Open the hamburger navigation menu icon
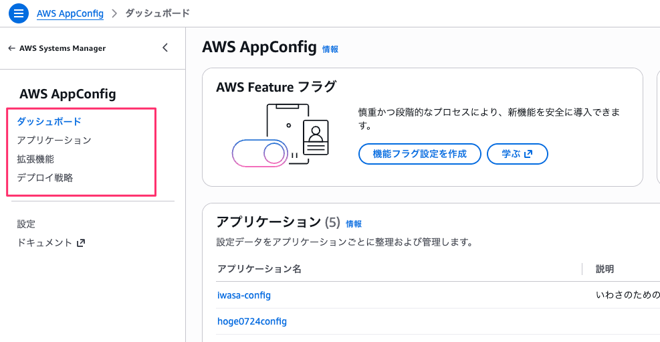 pyautogui.click(x=19, y=13)
